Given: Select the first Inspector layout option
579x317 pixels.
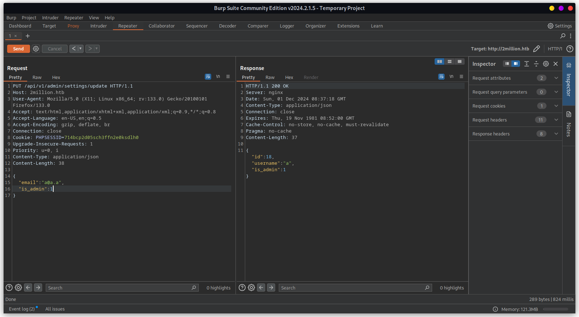Looking at the screenshot, I should [x=507, y=64].
